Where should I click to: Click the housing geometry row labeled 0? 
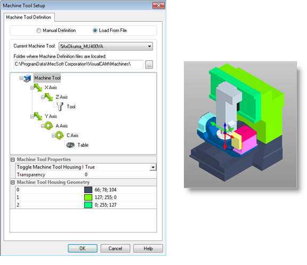coord(86,190)
